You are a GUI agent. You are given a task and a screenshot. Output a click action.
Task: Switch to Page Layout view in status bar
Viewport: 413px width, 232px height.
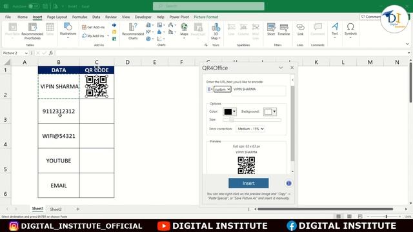pyautogui.click(x=349, y=217)
